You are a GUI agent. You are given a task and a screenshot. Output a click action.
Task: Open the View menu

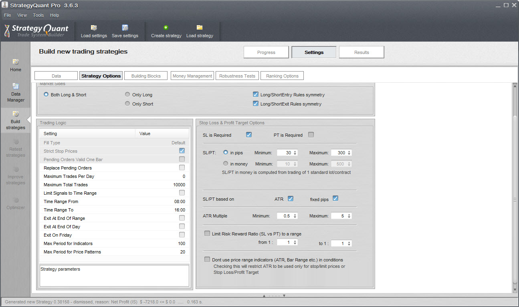[x=22, y=15]
